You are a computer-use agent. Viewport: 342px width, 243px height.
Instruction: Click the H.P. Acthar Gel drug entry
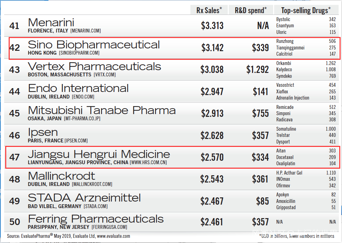[x=289, y=173]
